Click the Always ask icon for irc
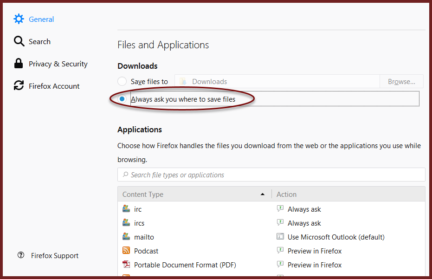 point(280,209)
